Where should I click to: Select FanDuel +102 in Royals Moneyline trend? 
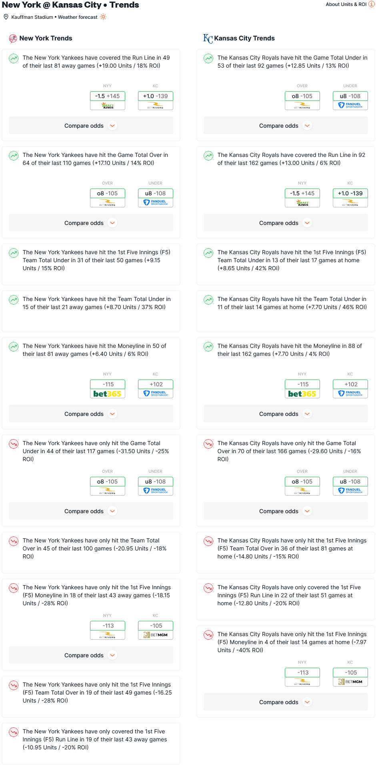point(350,389)
